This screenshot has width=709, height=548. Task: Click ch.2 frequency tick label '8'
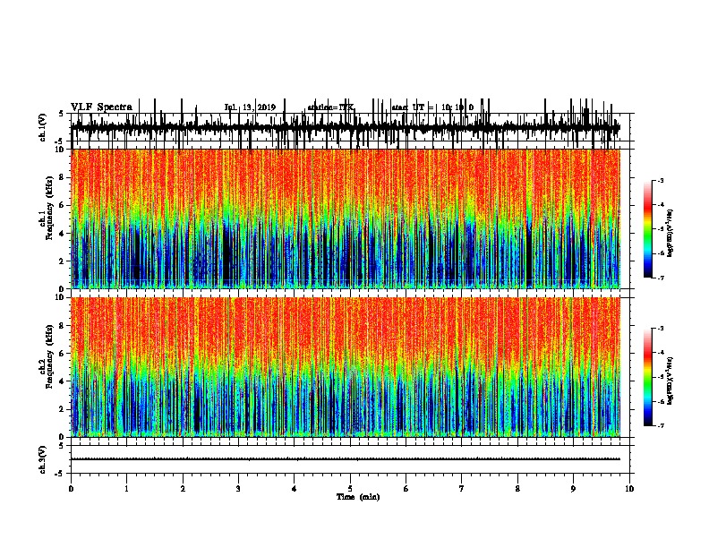click(x=63, y=326)
